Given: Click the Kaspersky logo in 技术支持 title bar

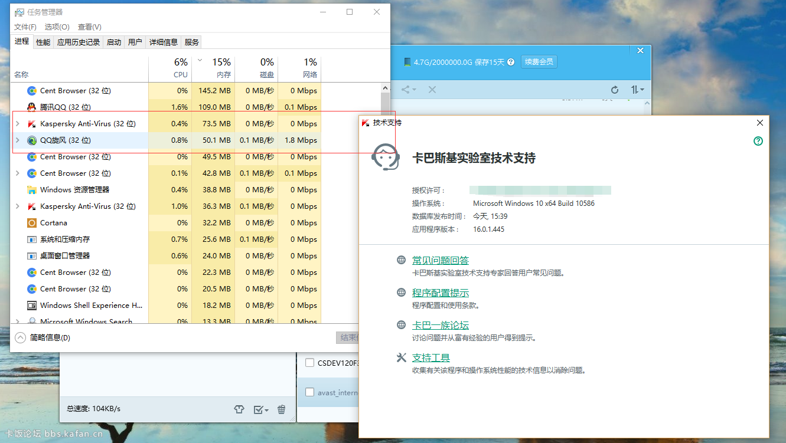Looking at the screenshot, I should point(366,123).
